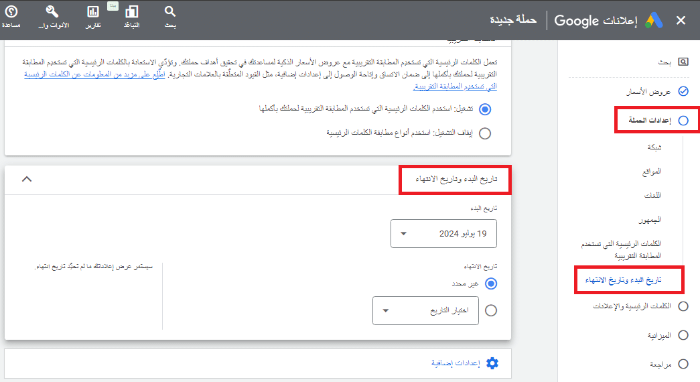Select غير محدد end date radio
Viewport: 700px width, 382px height.
(x=491, y=283)
